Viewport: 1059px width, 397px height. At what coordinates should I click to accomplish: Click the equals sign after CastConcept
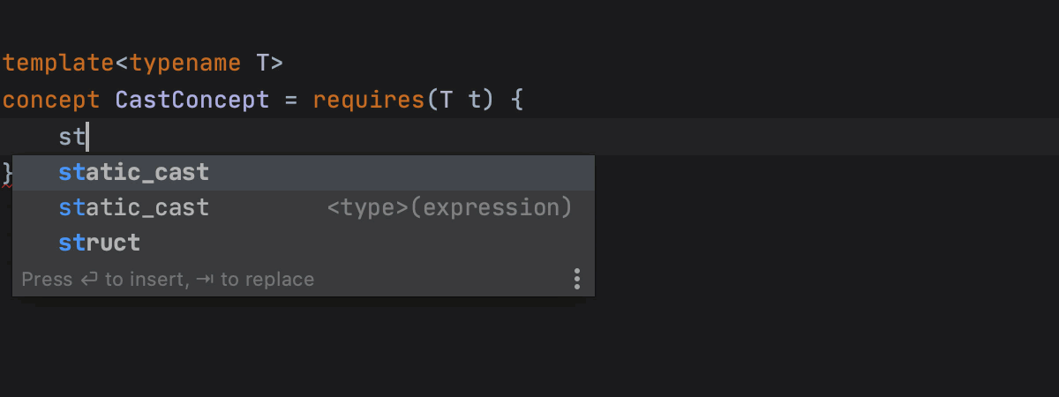tap(291, 100)
